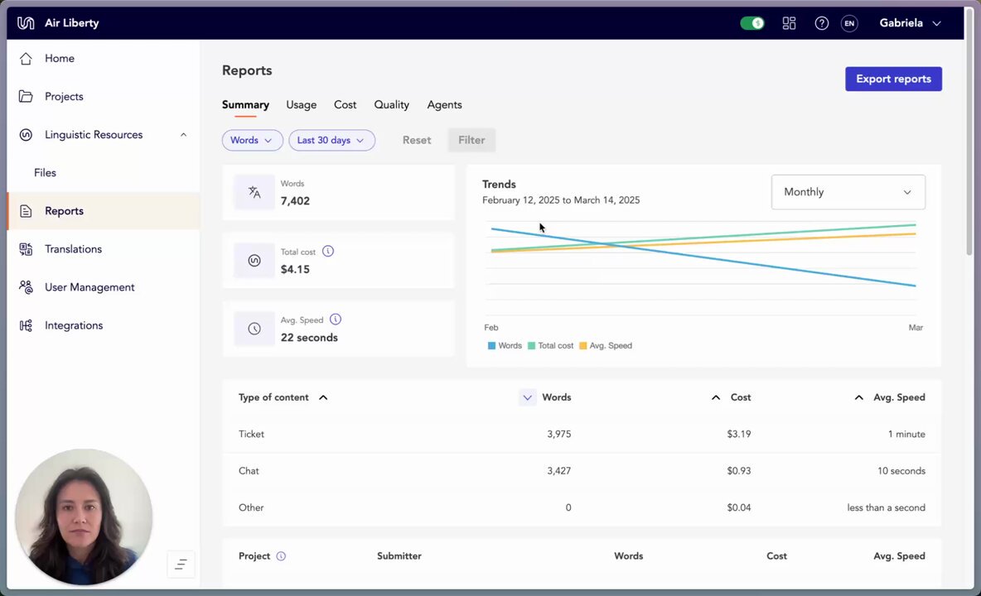981x596 pixels.
Task: Click the Total cost info icon
Action: click(x=328, y=251)
